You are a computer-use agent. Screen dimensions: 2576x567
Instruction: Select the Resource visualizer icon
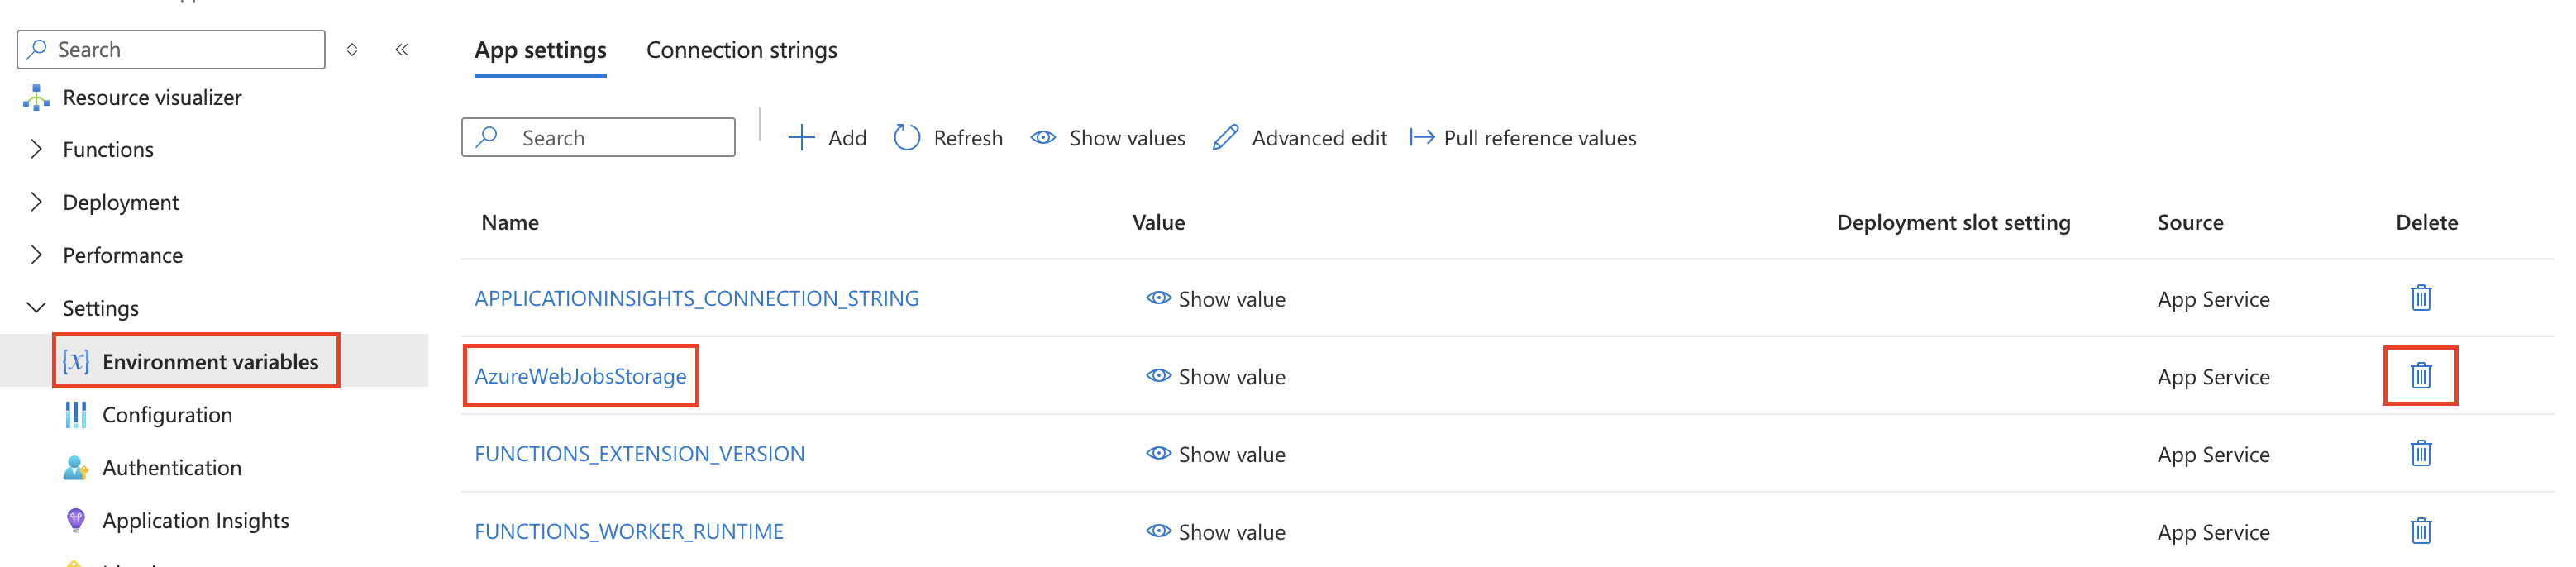(x=36, y=97)
